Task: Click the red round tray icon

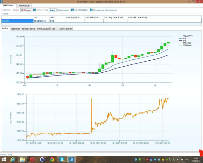Action: click(147, 160)
